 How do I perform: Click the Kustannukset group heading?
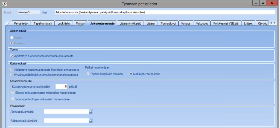pyautogui.click(x=18, y=63)
